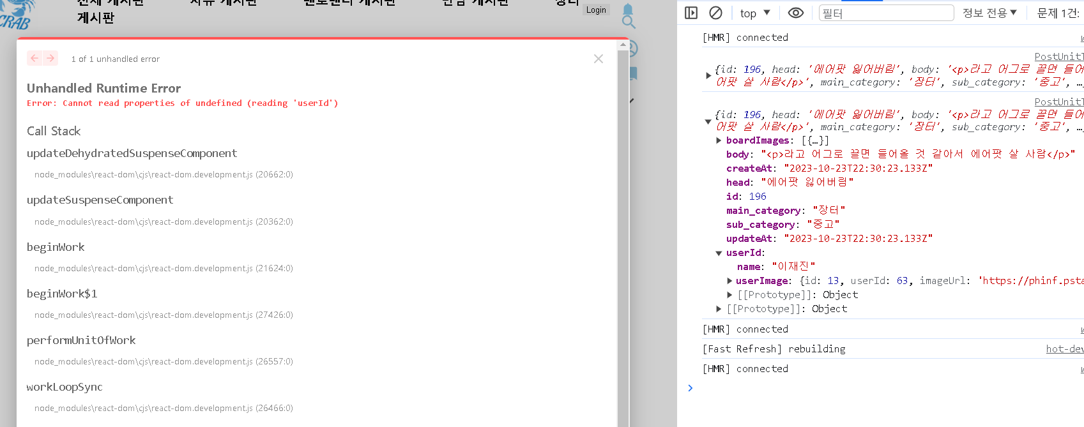Click the react-dom.development.js (20662:0) path

point(164,174)
